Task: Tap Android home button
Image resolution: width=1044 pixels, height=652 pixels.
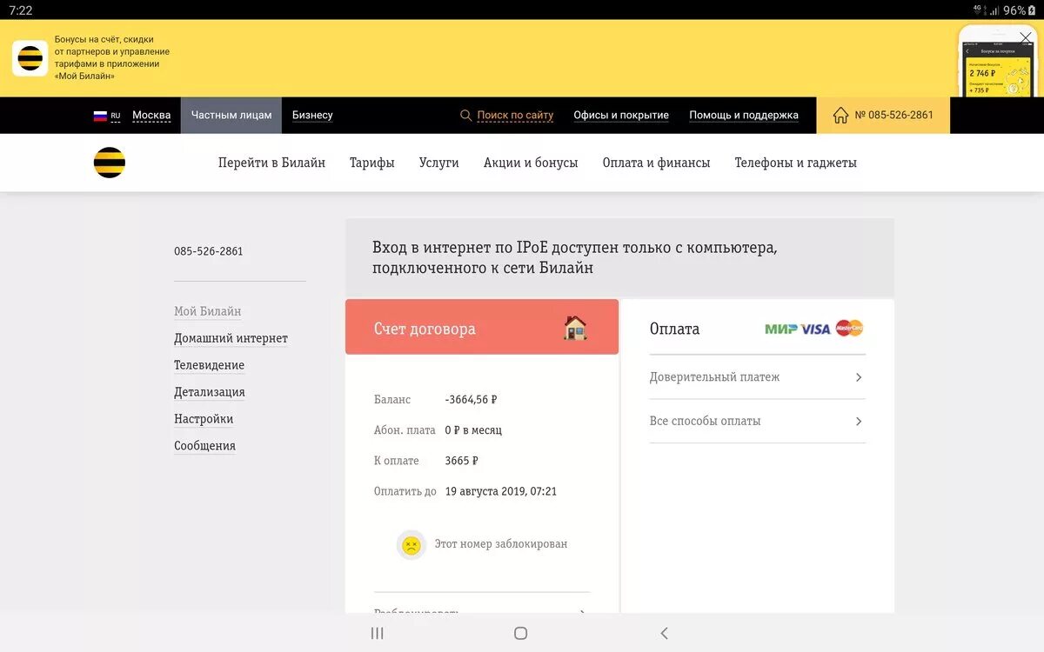Action: click(x=520, y=633)
